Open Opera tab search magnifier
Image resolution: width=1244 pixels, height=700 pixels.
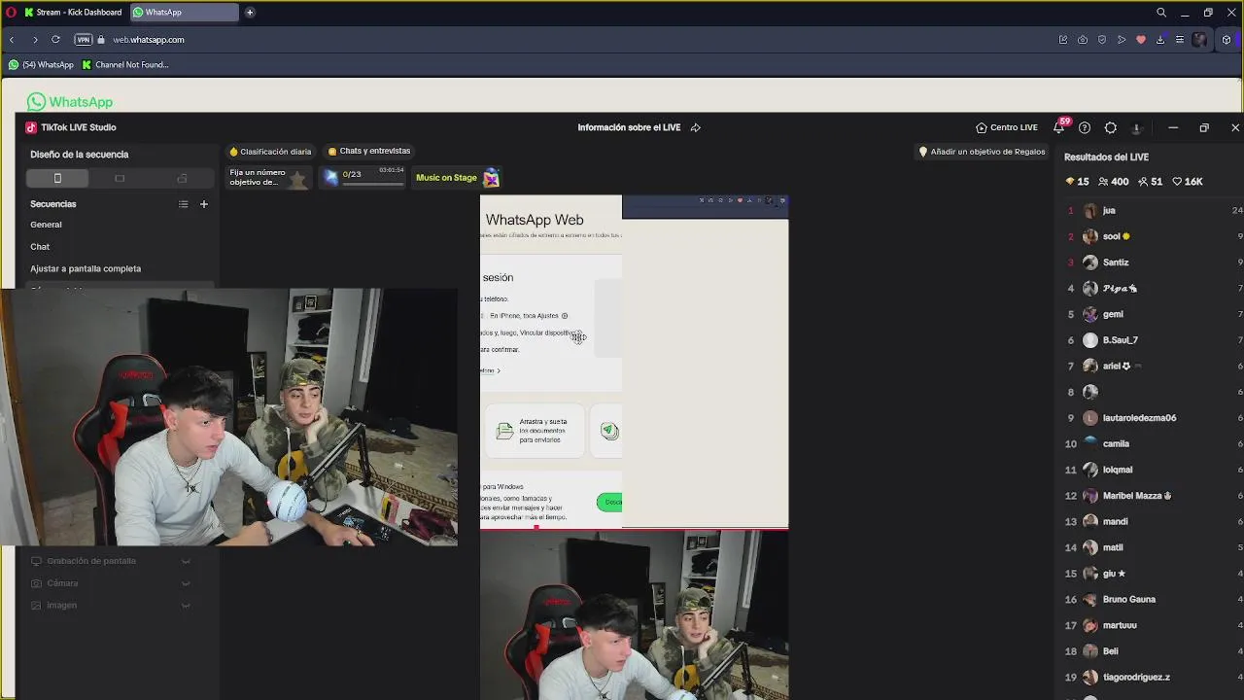pos(1161,13)
